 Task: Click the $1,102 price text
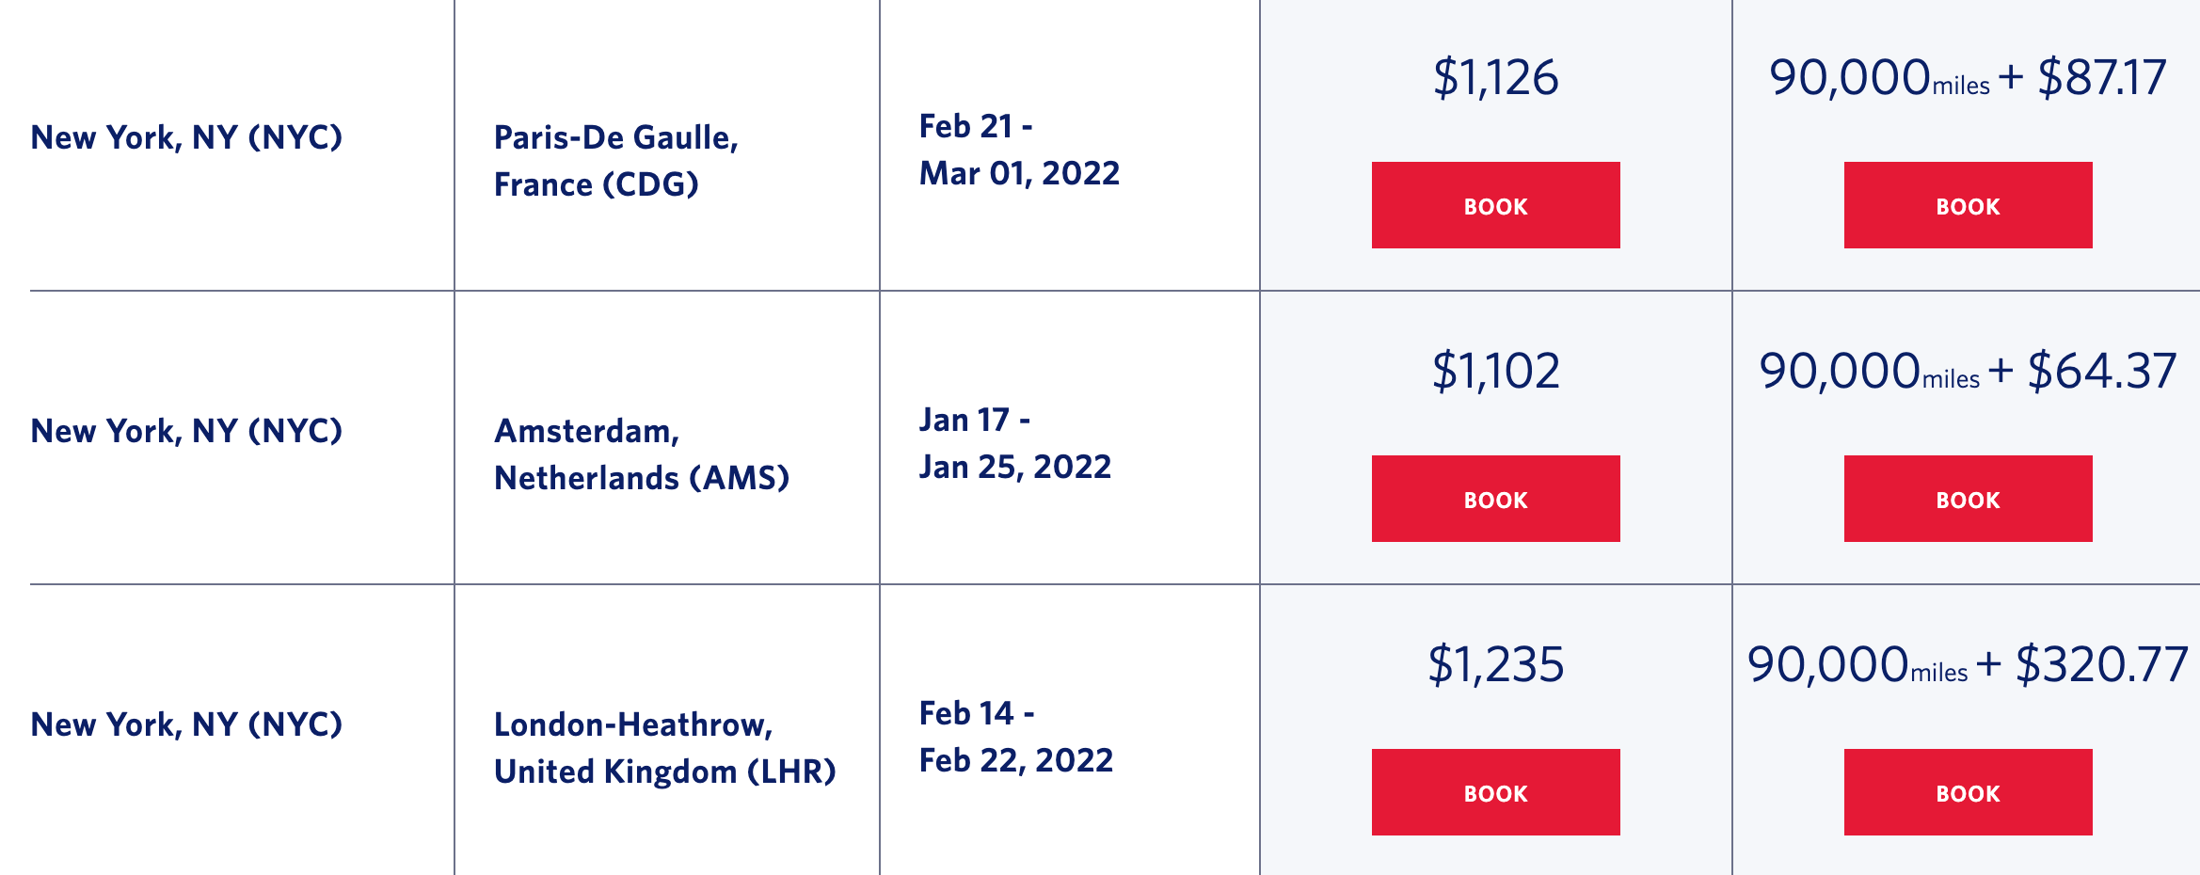(1495, 371)
